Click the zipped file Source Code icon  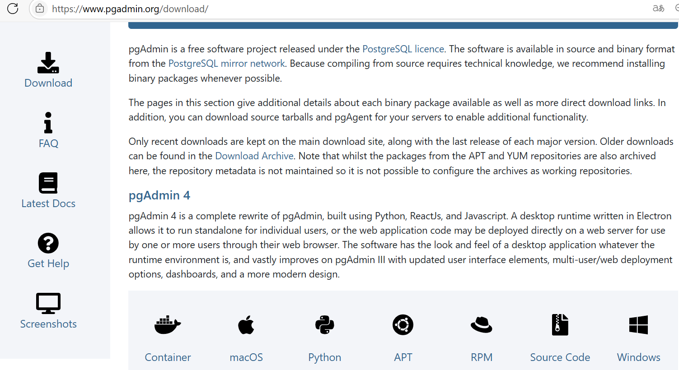(560, 325)
